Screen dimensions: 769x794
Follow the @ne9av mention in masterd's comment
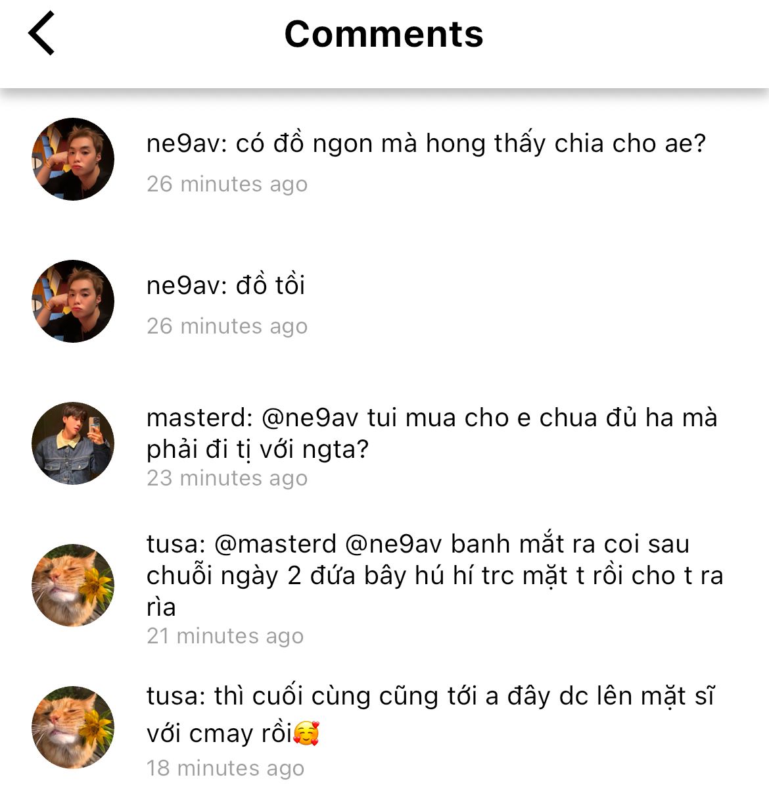click(310, 418)
